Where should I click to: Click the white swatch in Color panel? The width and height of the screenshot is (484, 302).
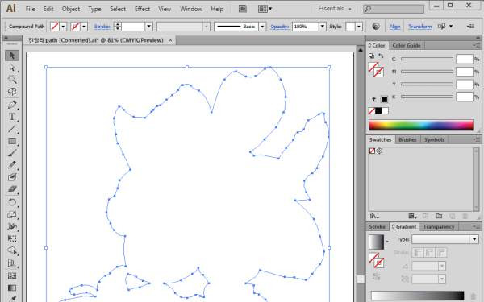pyautogui.click(x=386, y=111)
